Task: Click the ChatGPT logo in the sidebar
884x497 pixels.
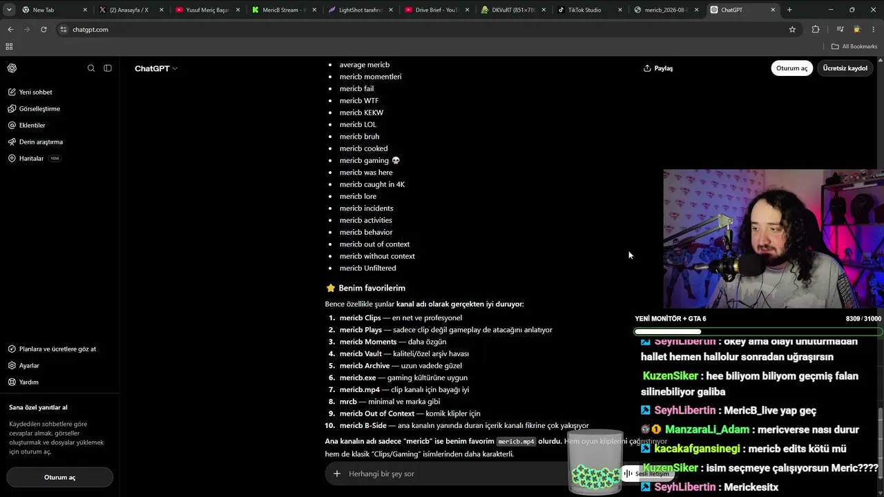Action: [x=12, y=68]
